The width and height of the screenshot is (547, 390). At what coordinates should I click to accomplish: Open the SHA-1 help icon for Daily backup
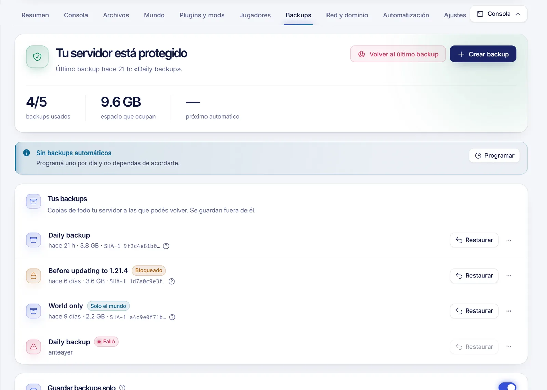[x=166, y=246]
